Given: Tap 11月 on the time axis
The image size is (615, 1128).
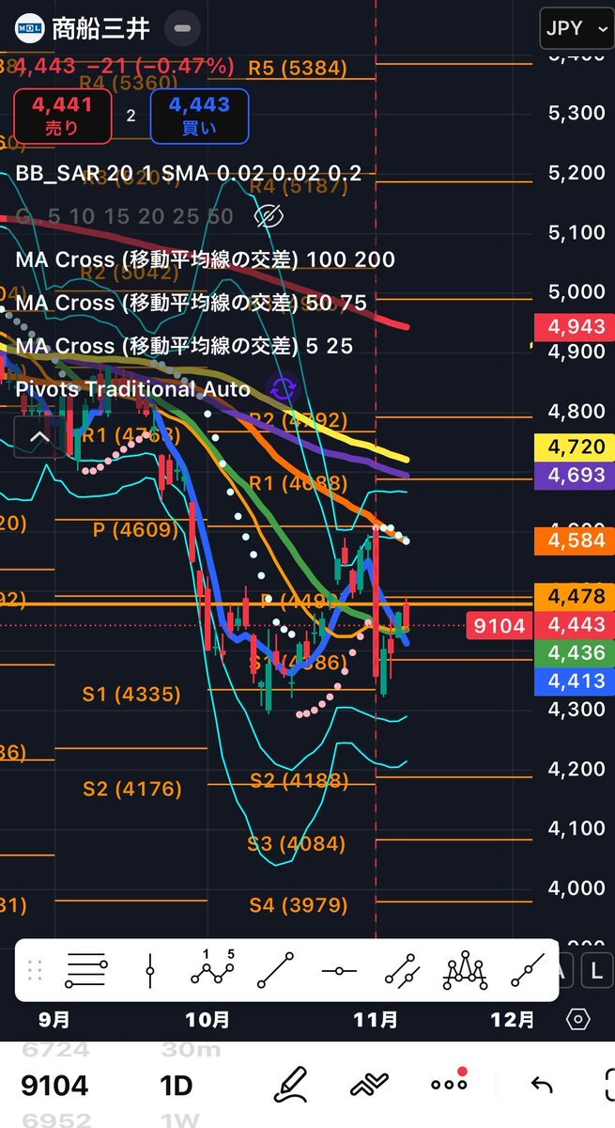Looking at the screenshot, I should click(376, 1019).
